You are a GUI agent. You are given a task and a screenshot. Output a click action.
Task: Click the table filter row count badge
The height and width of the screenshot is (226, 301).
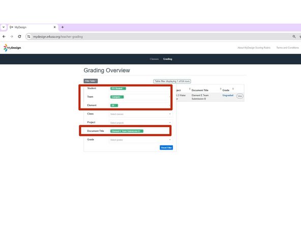(172, 81)
